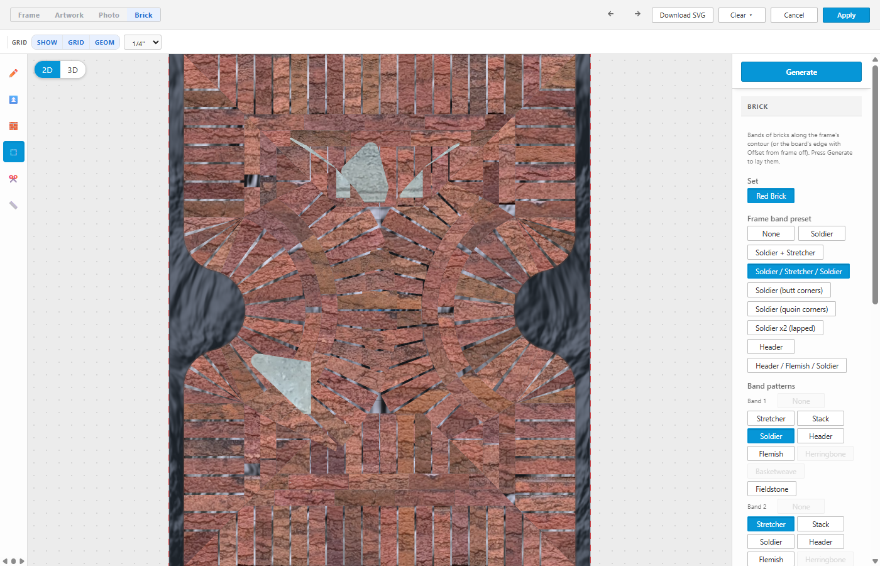Choose Soldier (butt corners) preset
The width and height of the screenshot is (880, 566).
tap(789, 290)
